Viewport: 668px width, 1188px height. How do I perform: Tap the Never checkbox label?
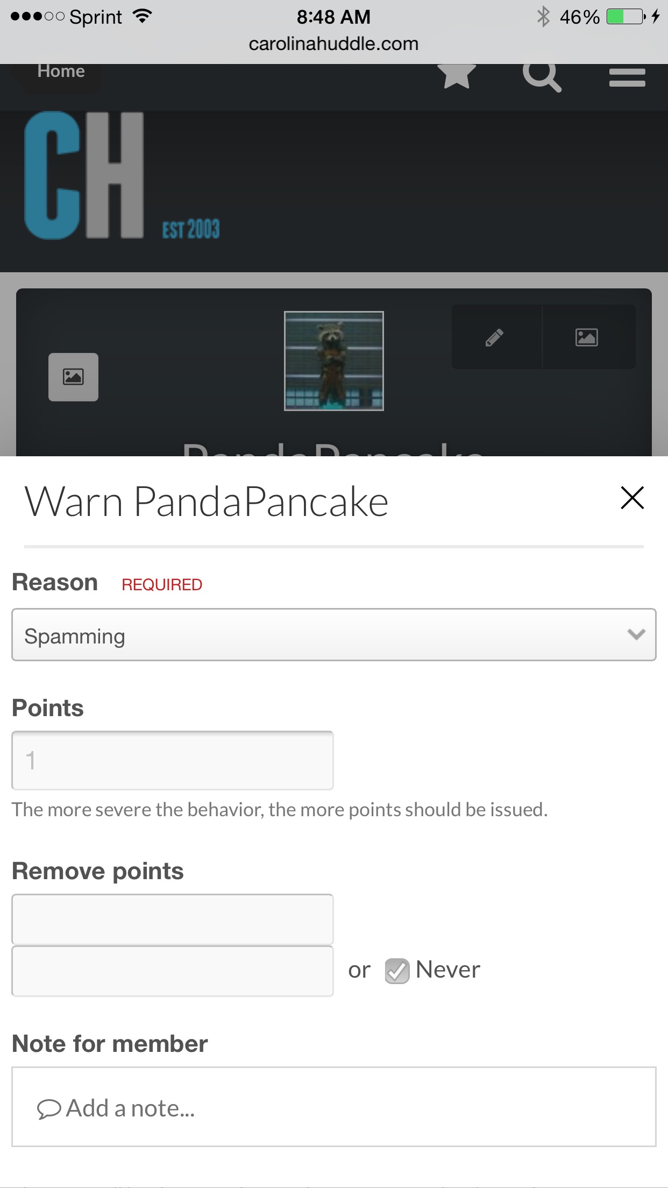tap(447, 970)
